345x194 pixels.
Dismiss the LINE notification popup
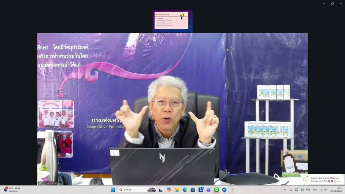tap(343, 176)
